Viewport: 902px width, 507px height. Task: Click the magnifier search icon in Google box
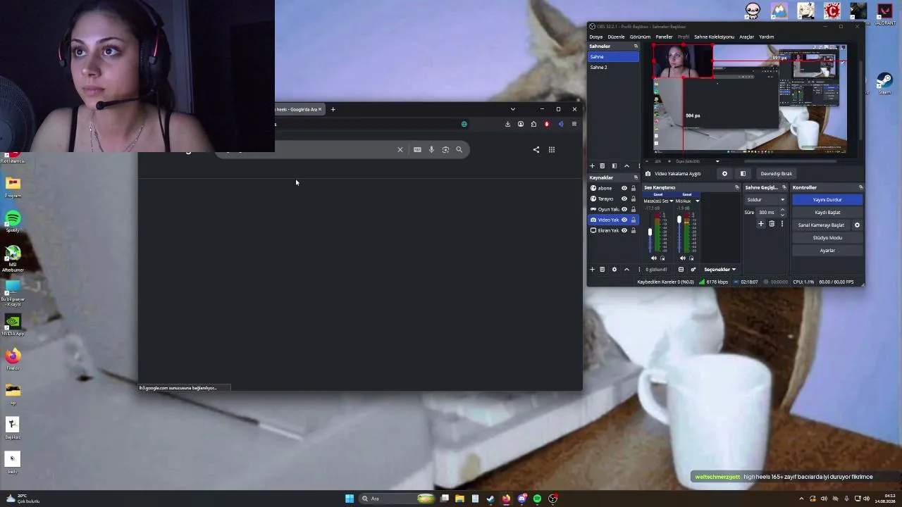click(x=459, y=149)
